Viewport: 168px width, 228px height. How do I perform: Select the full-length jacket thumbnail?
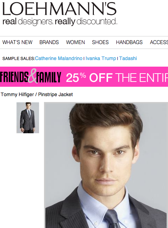pos(28,118)
